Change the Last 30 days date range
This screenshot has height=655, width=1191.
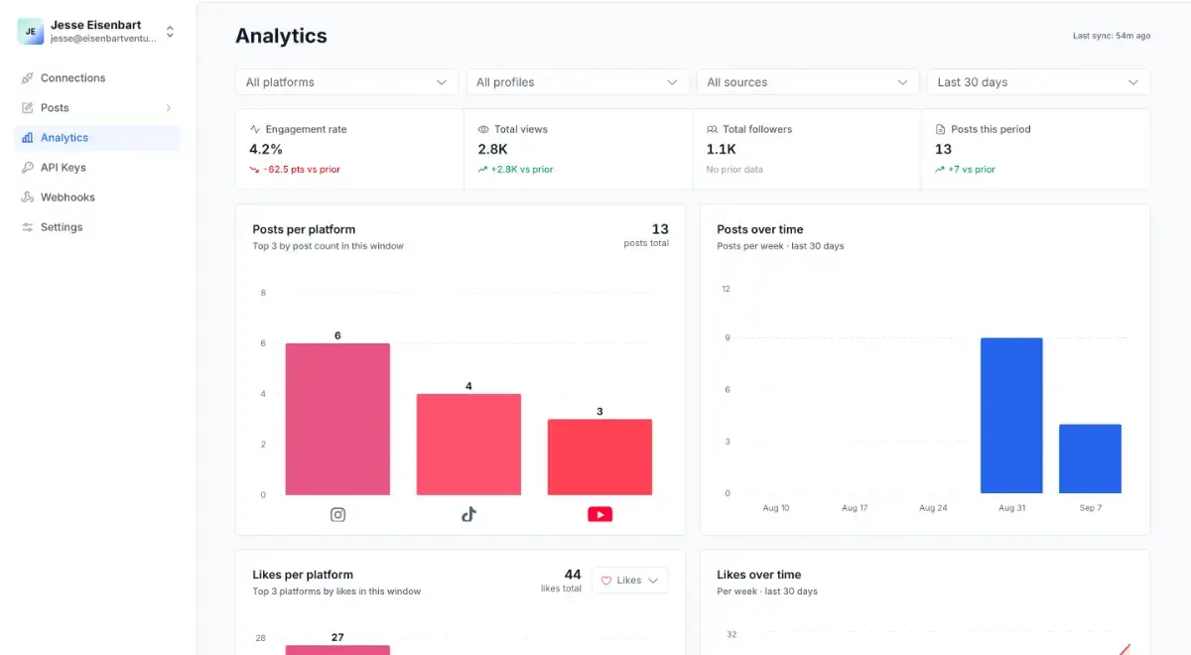(1038, 82)
